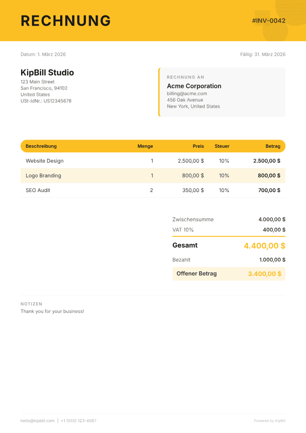Click the Zwischensumme label
Image resolution: width=306 pixels, height=433 pixels.
click(x=193, y=219)
